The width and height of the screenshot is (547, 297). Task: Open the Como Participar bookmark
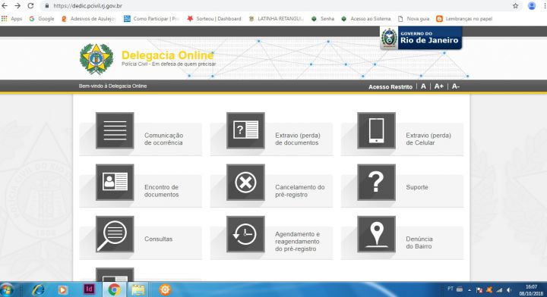click(151, 19)
